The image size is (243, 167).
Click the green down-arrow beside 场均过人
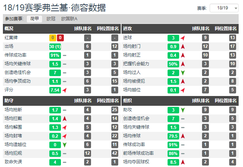[x=183, y=72]
